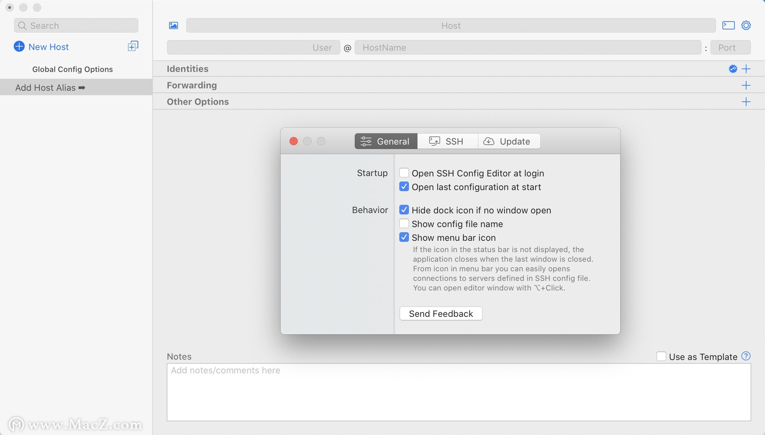Select the Add Host Alias row
This screenshot has width=765, height=435.
[76, 87]
